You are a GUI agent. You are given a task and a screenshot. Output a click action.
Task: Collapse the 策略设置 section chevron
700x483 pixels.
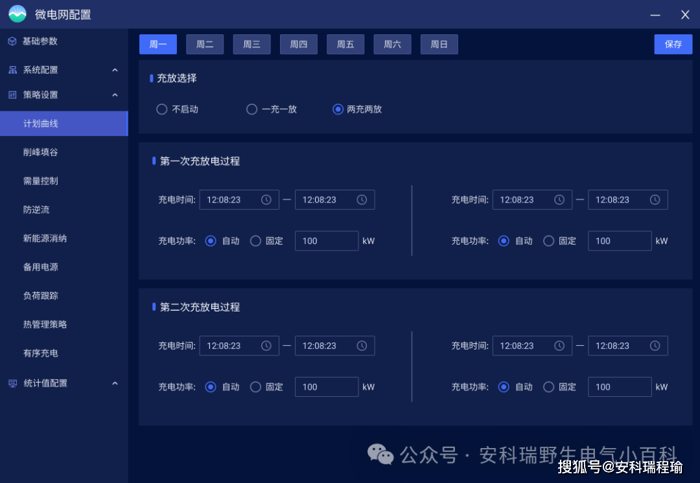pos(115,95)
